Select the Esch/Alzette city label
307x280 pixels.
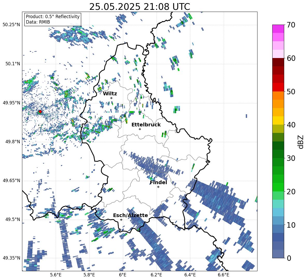coord(130,215)
